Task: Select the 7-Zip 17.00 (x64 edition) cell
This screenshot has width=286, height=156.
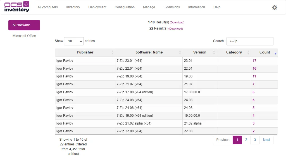Action: [x=149, y=92]
